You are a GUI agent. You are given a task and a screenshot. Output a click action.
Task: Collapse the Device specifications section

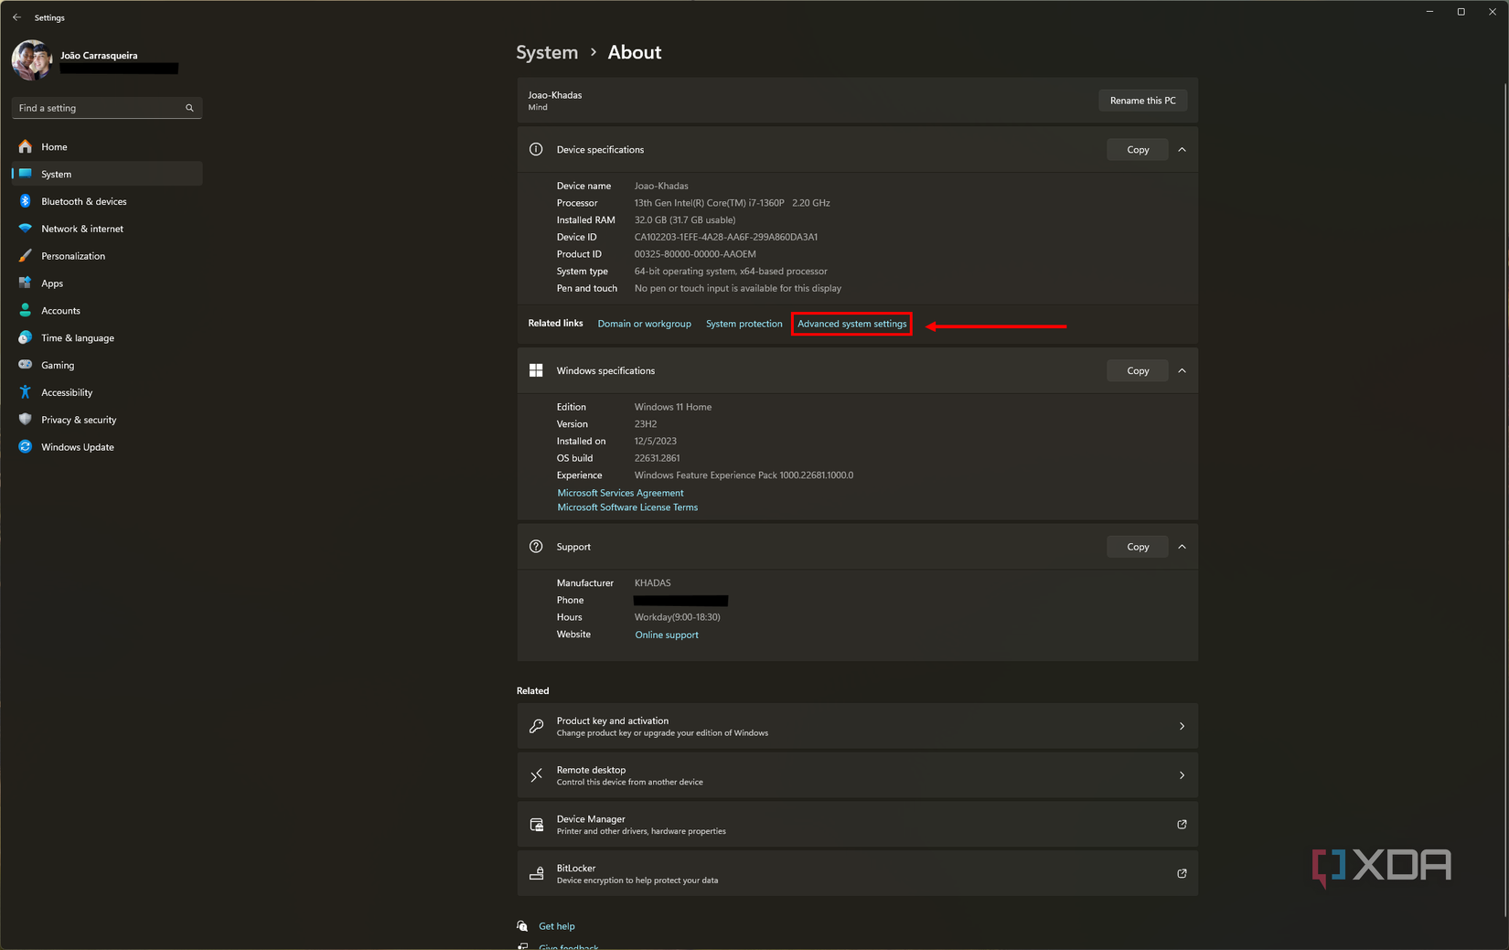click(x=1182, y=150)
